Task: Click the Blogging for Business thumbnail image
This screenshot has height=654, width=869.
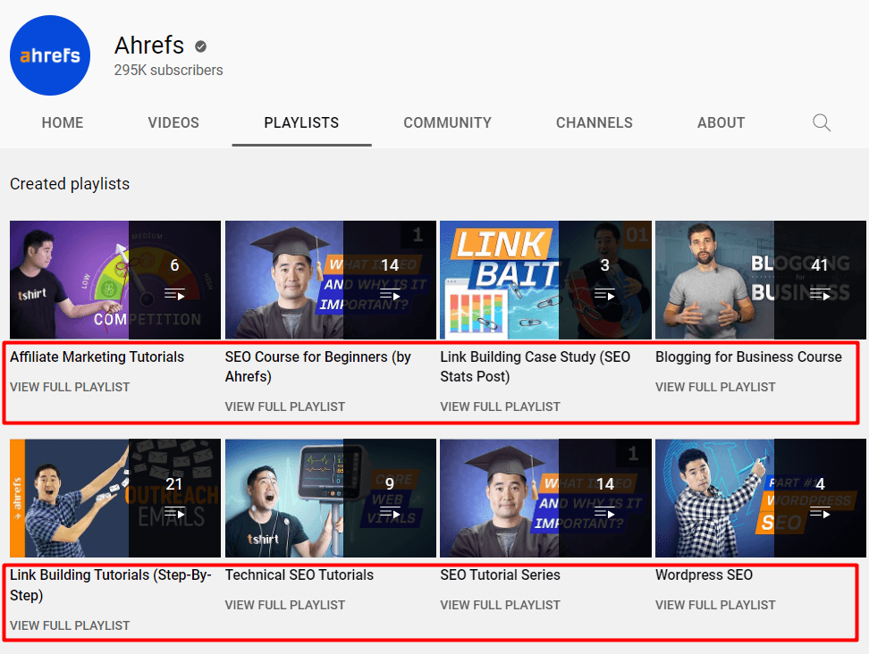Action: click(760, 281)
